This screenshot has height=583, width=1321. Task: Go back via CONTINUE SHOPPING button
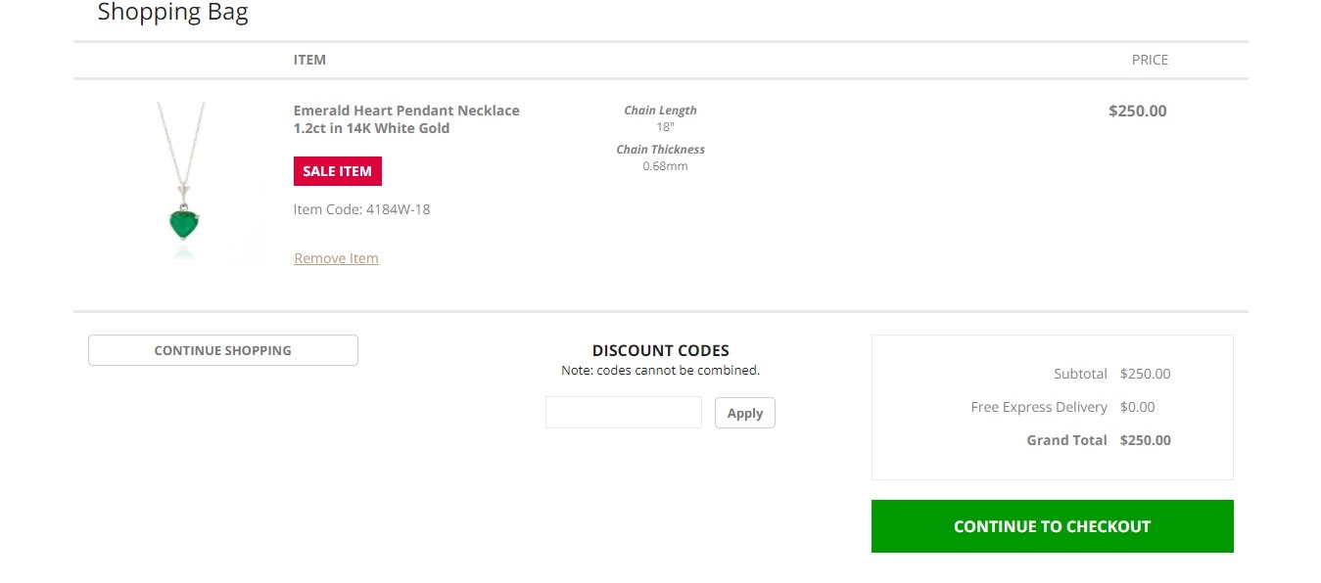223,350
